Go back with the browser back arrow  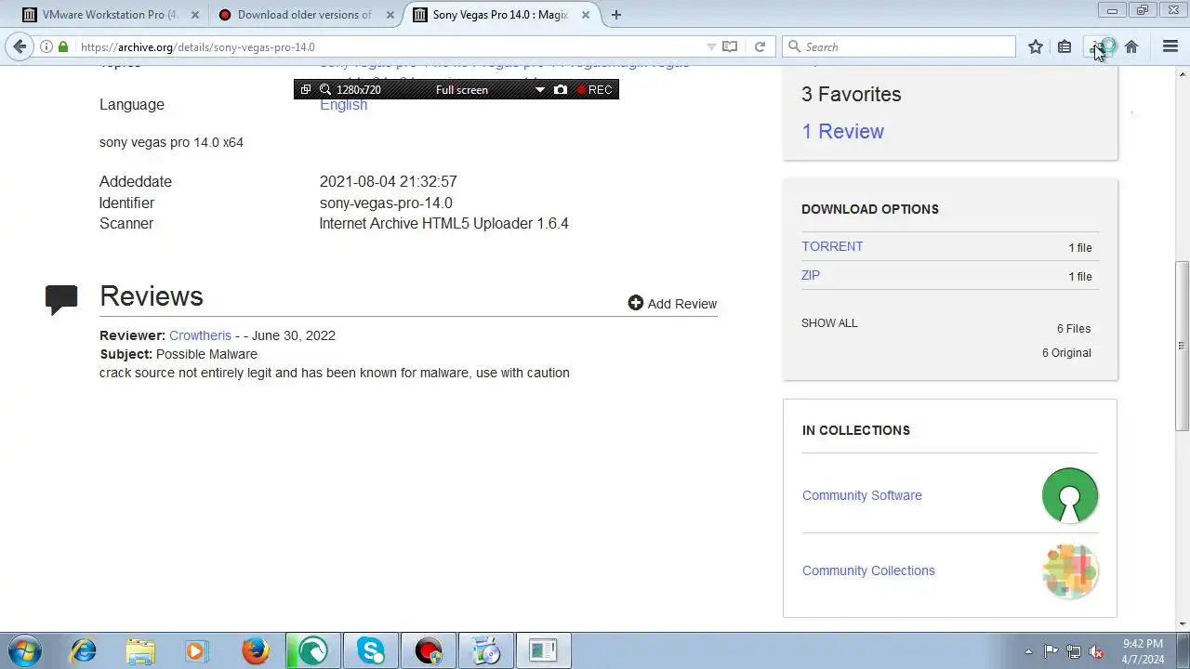click(x=20, y=46)
